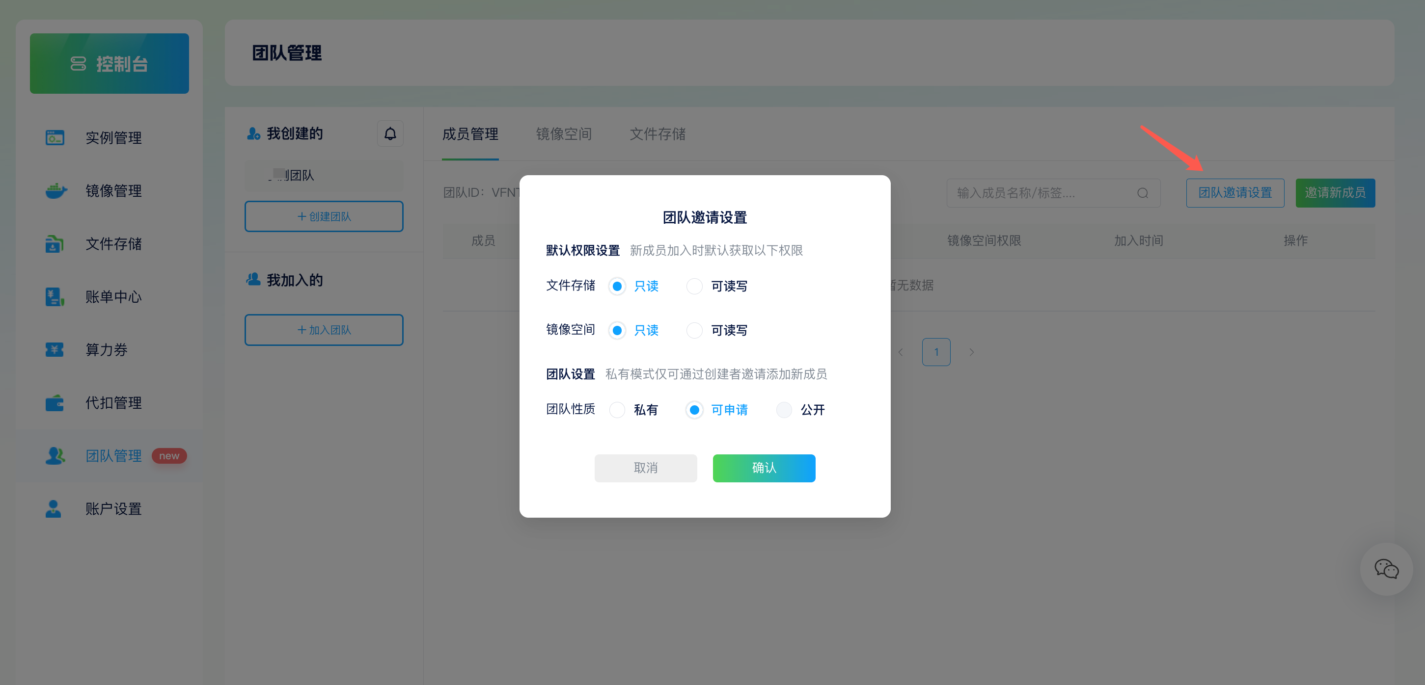Select 可读写 permission for 文件存储
The height and width of the screenshot is (685, 1425).
tap(694, 286)
